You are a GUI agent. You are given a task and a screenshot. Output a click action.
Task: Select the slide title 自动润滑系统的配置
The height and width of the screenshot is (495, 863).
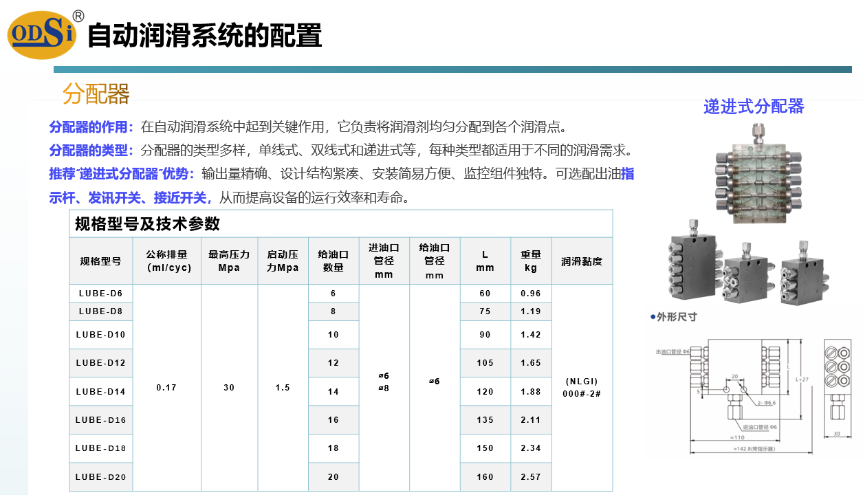click(205, 35)
